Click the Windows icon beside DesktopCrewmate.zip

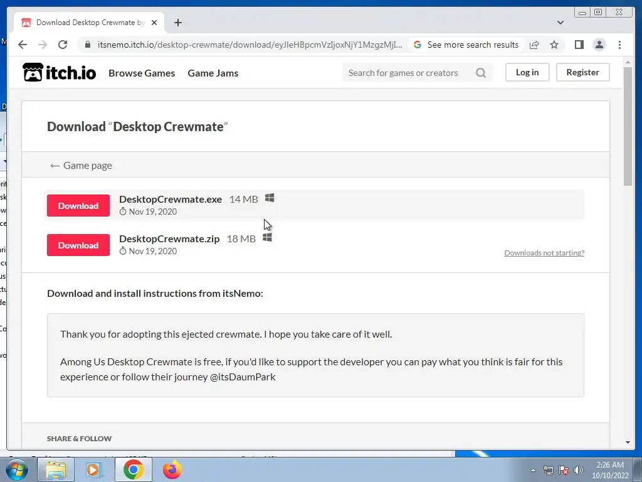point(267,238)
